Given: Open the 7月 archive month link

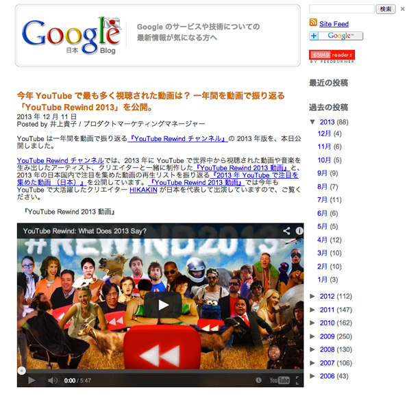Looking at the screenshot, I should [x=323, y=200].
